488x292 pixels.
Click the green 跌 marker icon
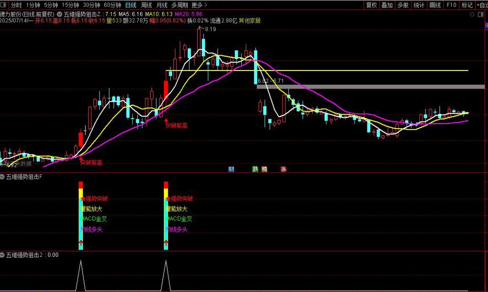click(255, 169)
